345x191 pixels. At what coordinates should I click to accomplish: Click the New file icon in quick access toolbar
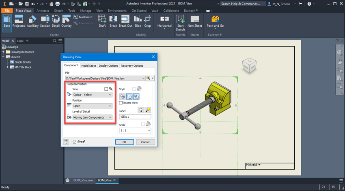(11, 4)
